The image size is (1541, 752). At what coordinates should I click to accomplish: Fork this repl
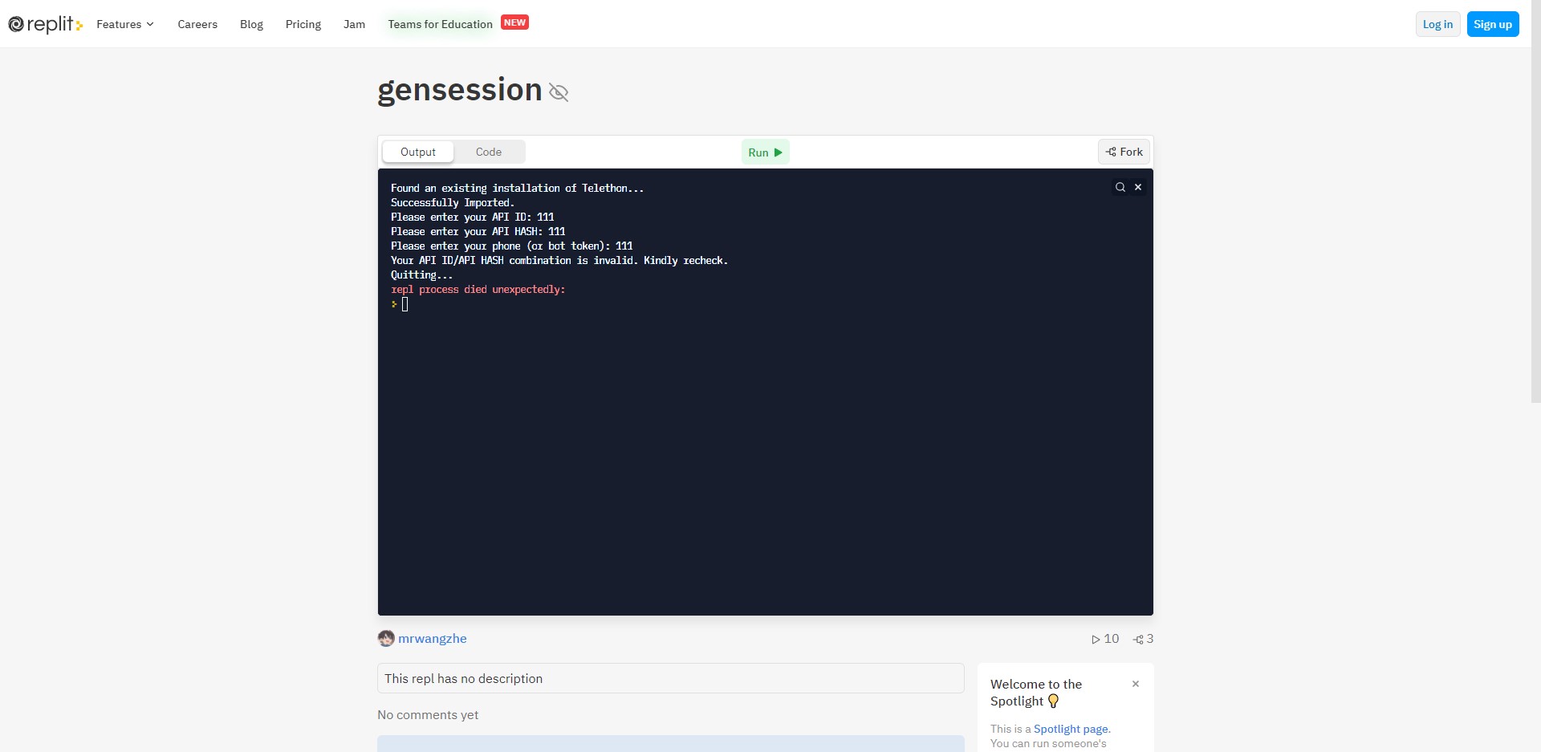[1124, 152]
